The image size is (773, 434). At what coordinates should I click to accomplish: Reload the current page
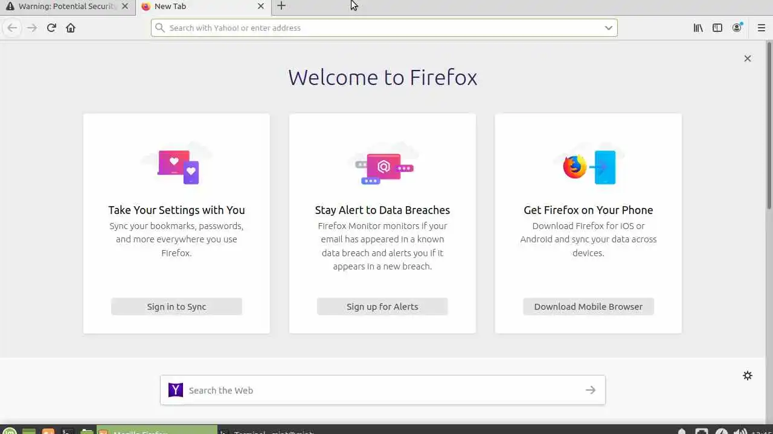pos(51,28)
